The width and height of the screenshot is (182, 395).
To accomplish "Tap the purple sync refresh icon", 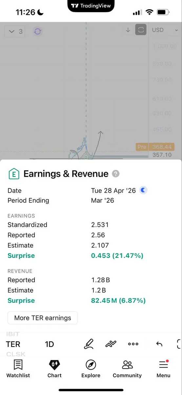I will coord(38,31).
